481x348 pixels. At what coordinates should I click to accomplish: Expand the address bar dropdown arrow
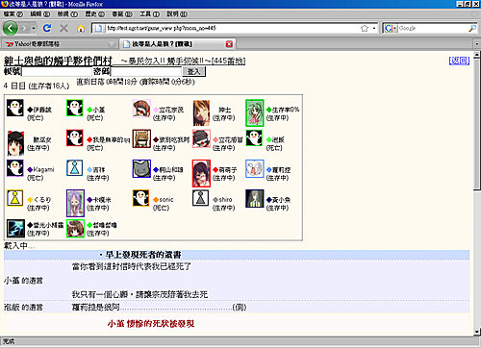click(374, 28)
